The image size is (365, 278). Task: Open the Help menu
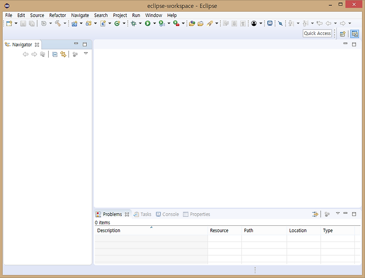[x=172, y=15]
